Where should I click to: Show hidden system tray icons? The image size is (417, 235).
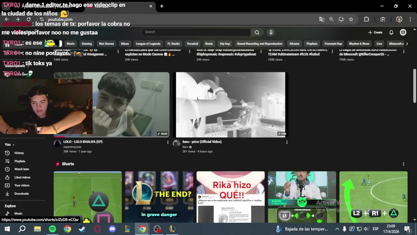point(337,229)
